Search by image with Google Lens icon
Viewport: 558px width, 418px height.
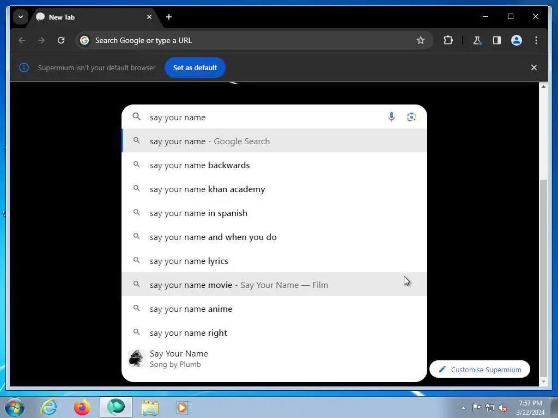click(x=411, y=117)
